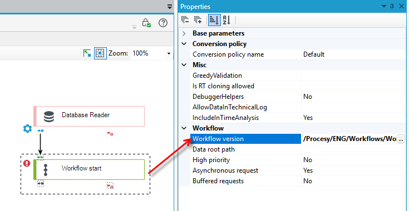Screen dimensions: 409x211
Task: Collapse all property categories icon
Action: [x=185, y=20]
